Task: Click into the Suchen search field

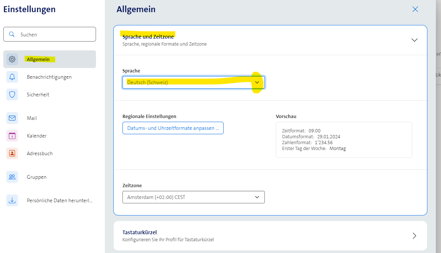Action: click(55, 34)
